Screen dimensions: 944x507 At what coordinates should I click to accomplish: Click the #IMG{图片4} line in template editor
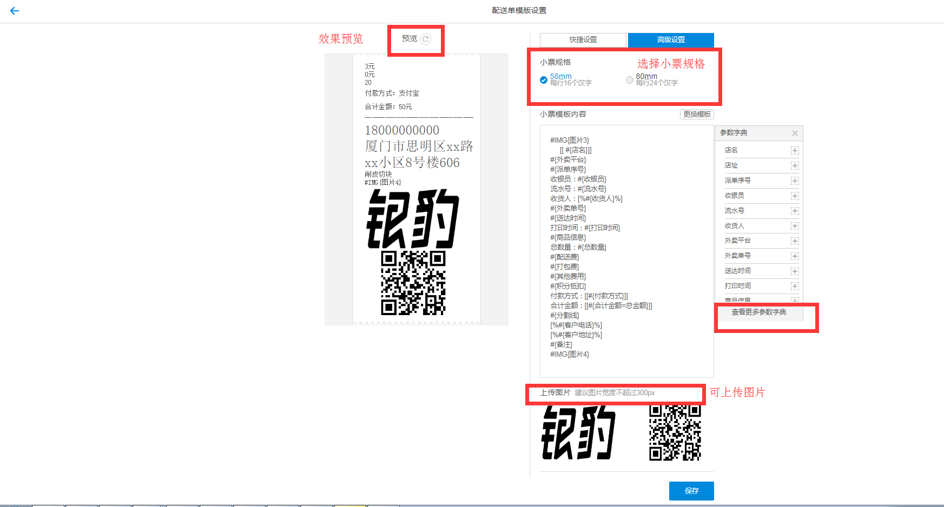click(570, 354)
